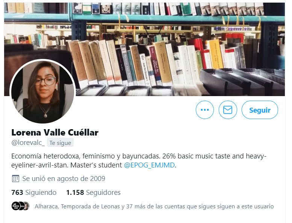Click the calendar join-date icon
Viewport: 292px width, 223px height.
(x=15, y=179)
